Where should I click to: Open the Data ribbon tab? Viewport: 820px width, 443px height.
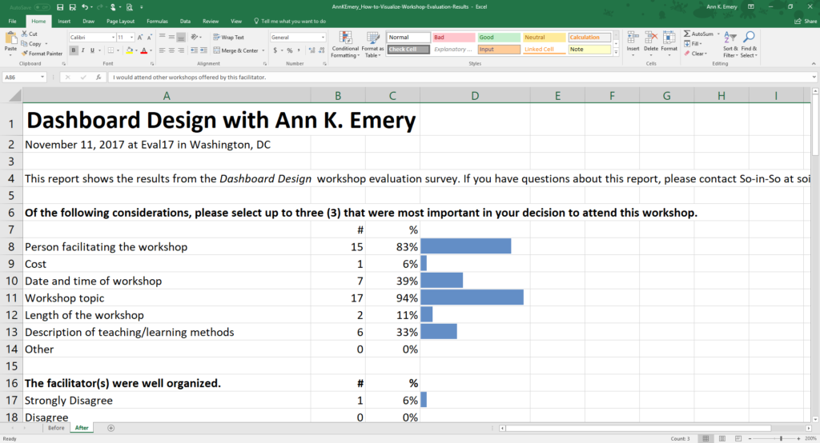point(185,22)
